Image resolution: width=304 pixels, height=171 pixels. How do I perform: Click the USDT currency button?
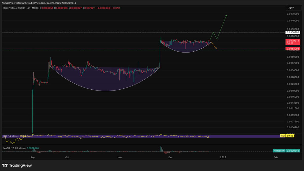coord(290,8)
